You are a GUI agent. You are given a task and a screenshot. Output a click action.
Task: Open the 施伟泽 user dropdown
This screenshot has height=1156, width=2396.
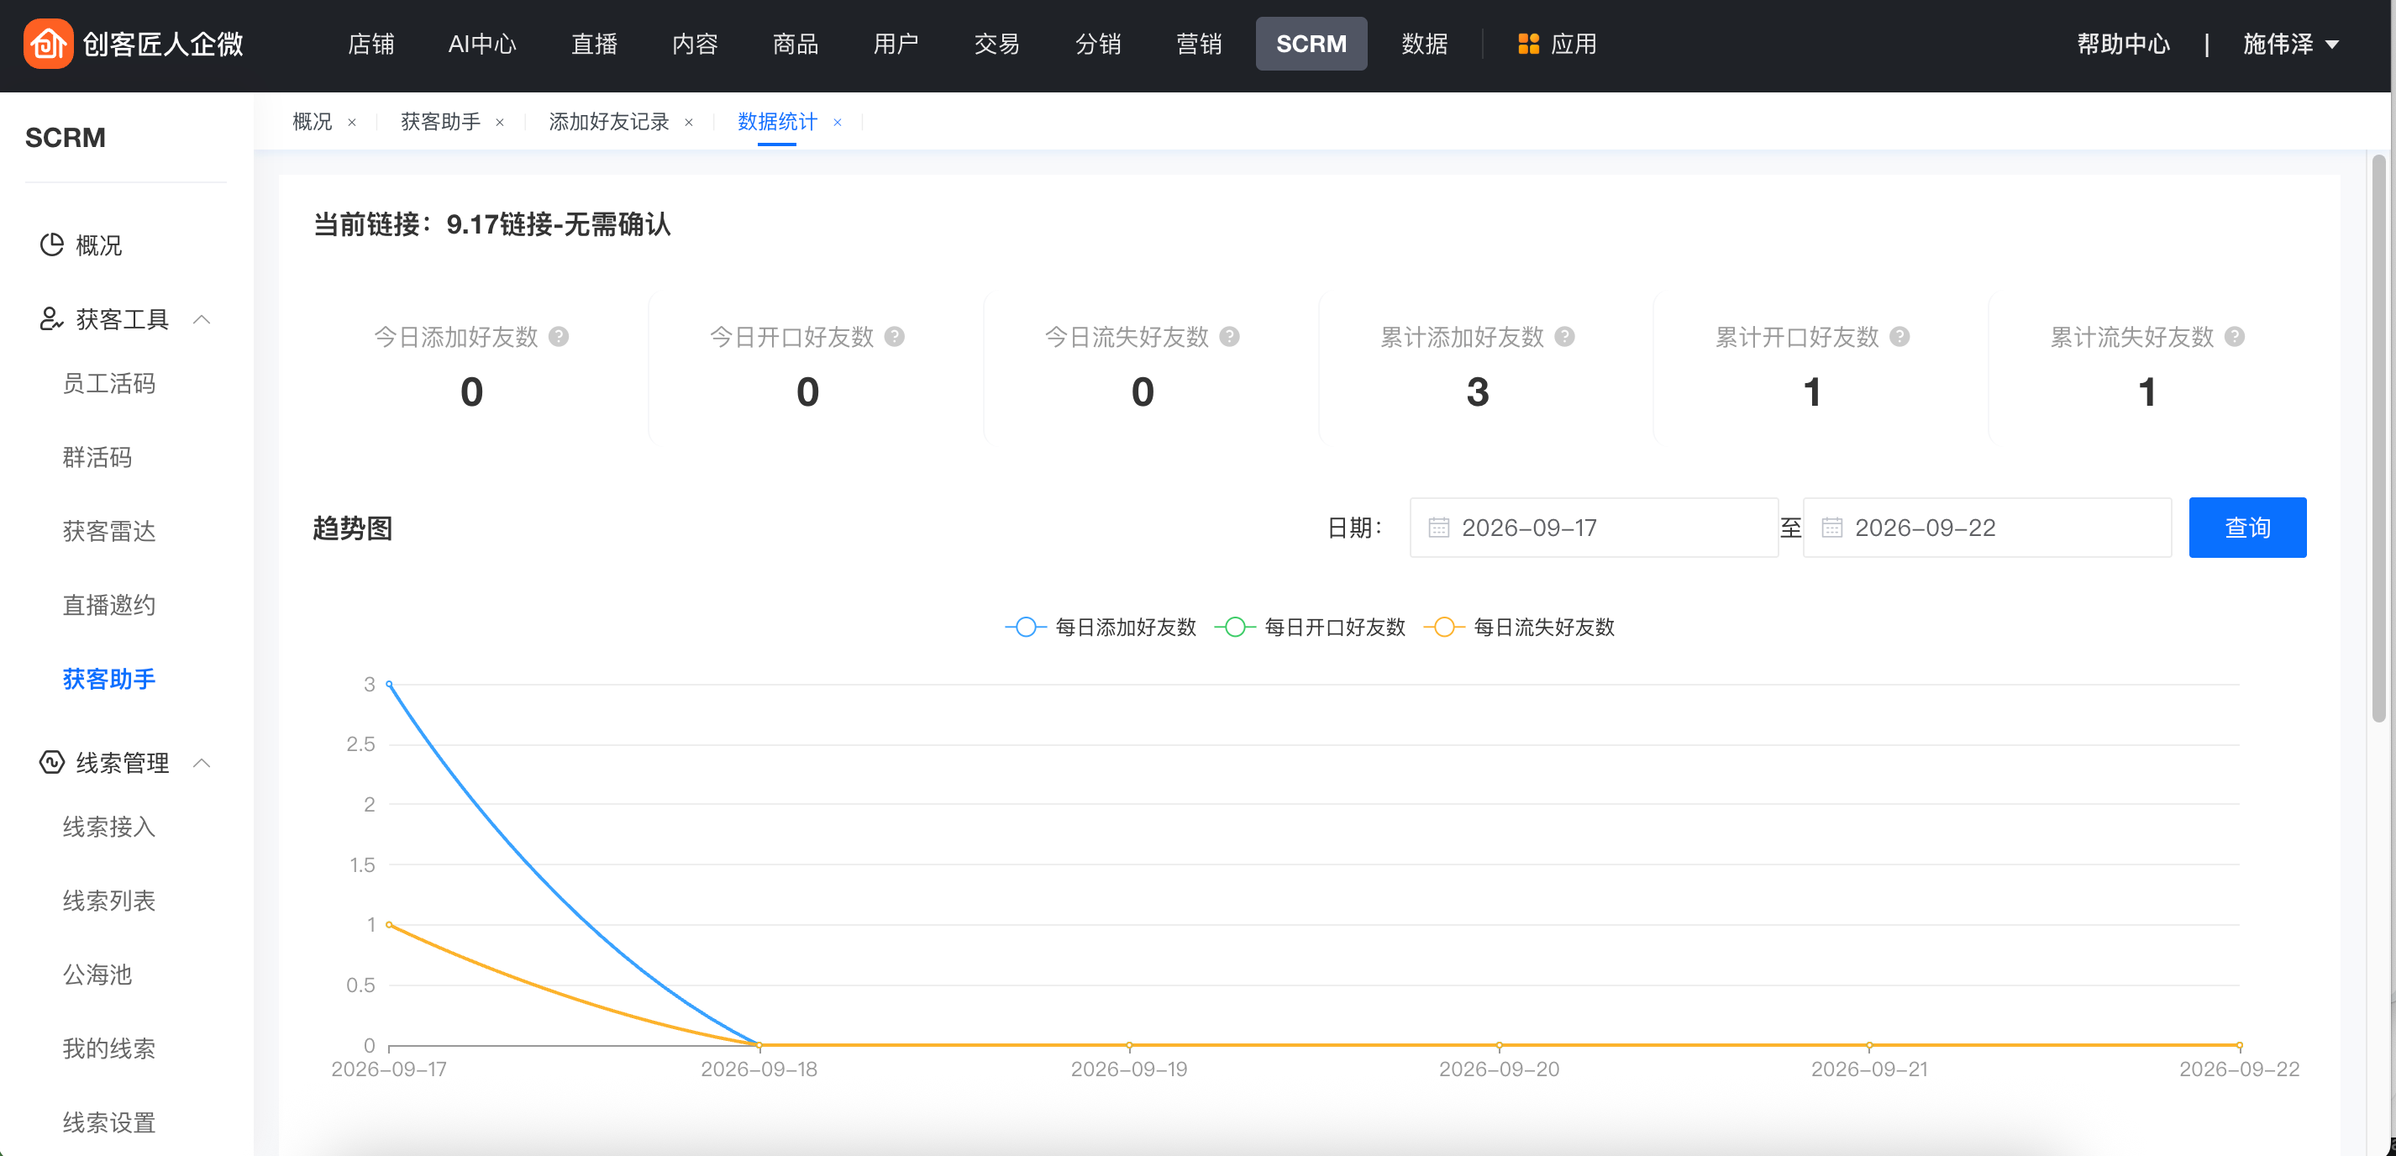pyautogui.click(x=2290, y=44)
